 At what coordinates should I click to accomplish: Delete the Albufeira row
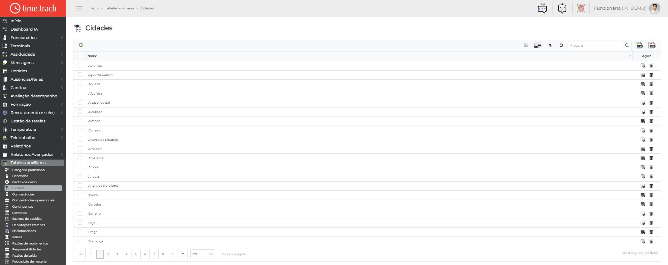click(651, 94)
